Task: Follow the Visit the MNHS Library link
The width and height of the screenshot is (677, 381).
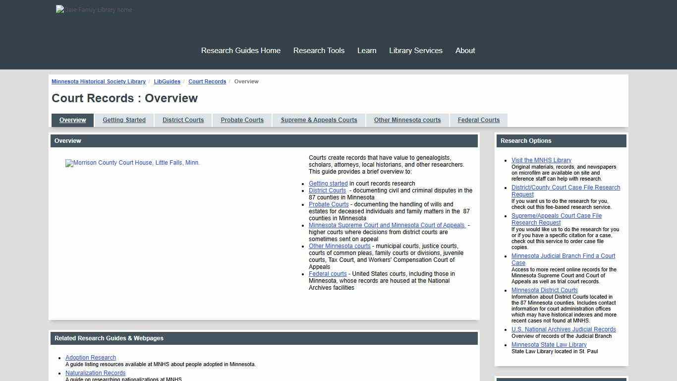Action: pos(541,160)
